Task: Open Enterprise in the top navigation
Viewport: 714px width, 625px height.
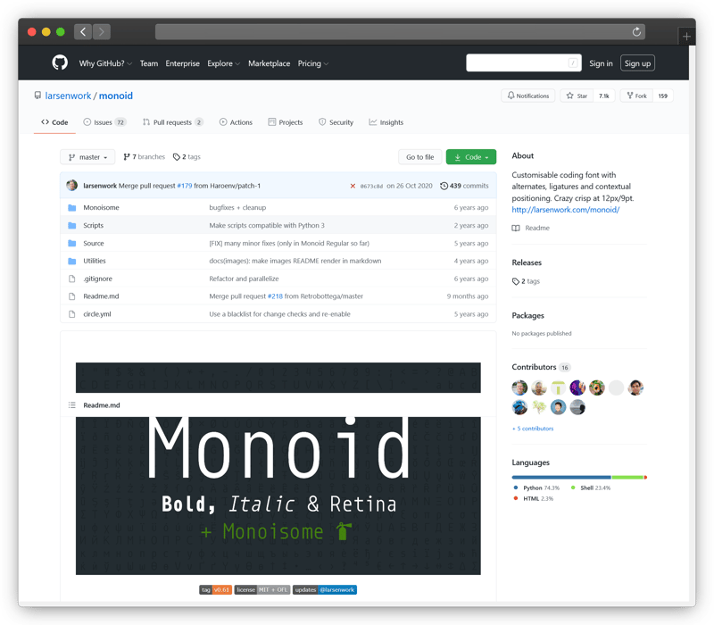Action: point(183,63)
